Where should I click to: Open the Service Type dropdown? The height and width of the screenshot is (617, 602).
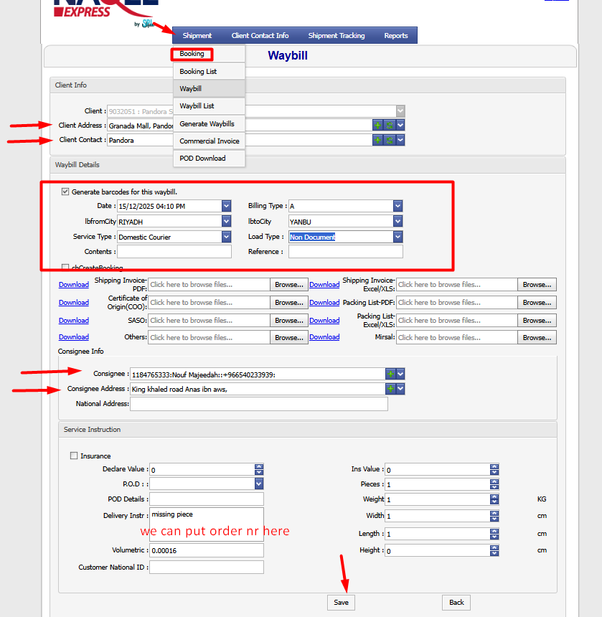point(226,237)
